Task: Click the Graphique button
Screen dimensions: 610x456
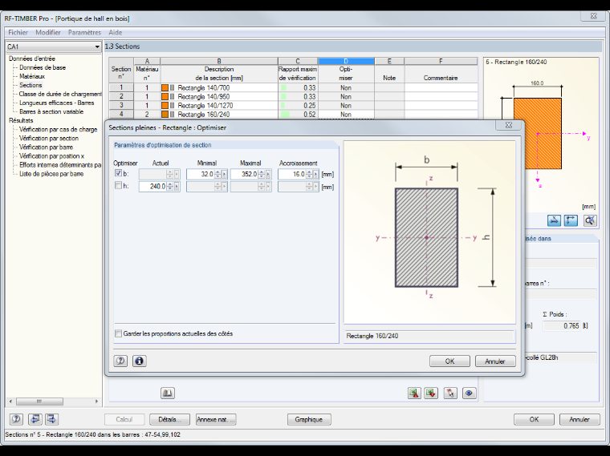Action: [x=309, y=419]
